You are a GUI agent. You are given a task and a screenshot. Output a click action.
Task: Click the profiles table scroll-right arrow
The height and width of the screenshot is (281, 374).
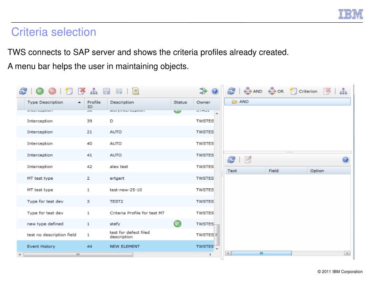point(210,255)
